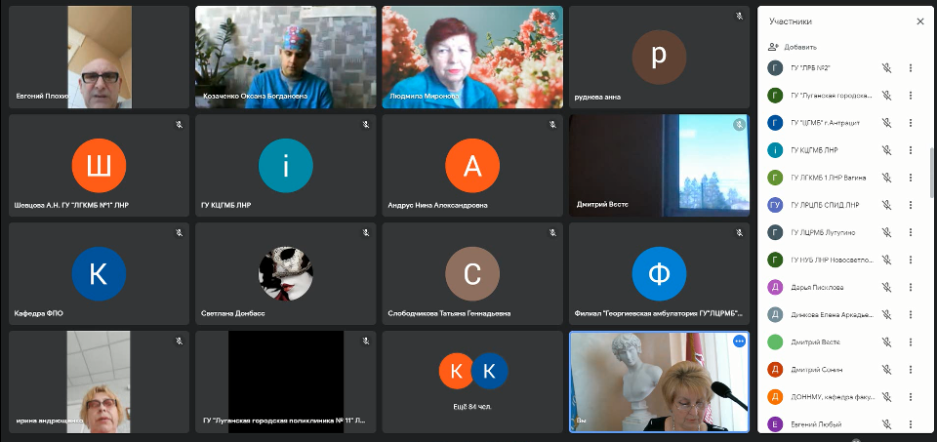937x442 pixels.
Task: Click muted mic icon on Людмила Миронова tile
Action: click(552, 17)
